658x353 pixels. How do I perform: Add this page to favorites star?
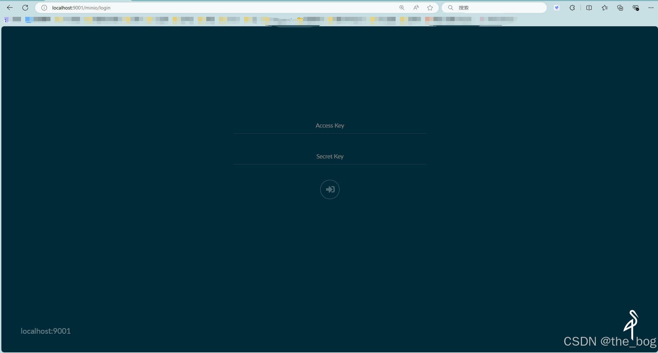pos(430,8)
